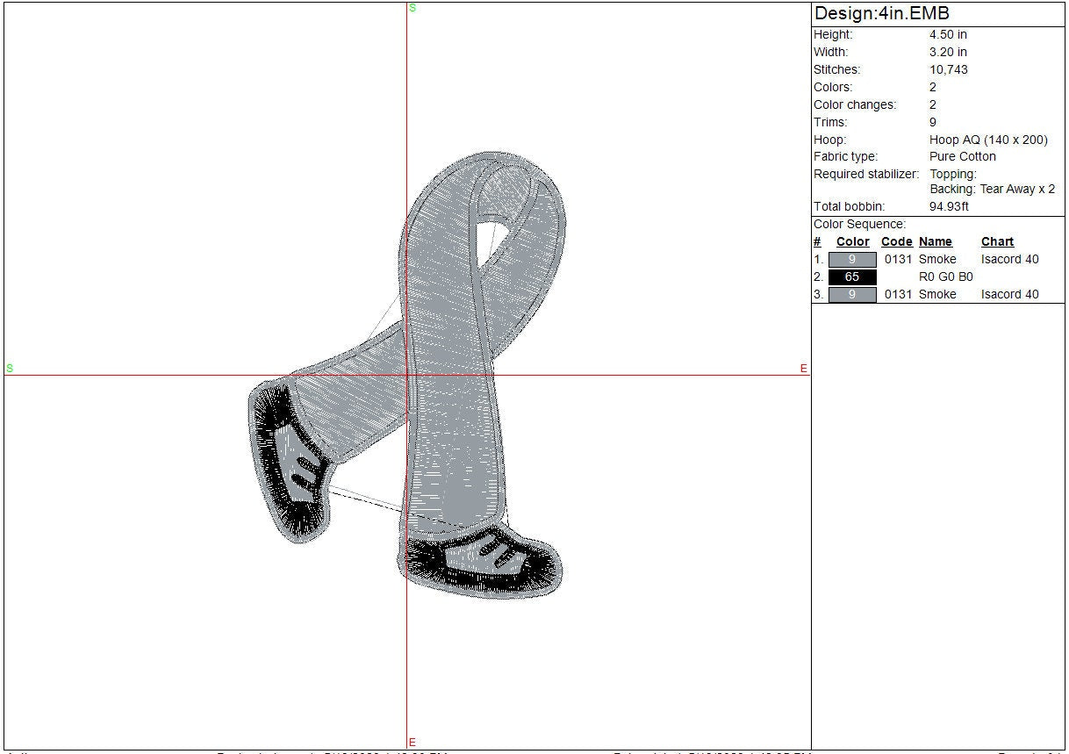The image size is (1069, 754).
Task: Click the red E marker on right edge
Action: click(803, 369)
